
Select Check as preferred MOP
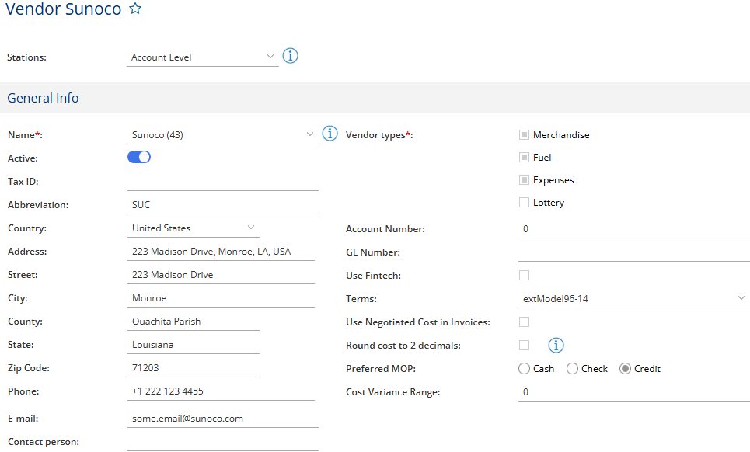[x=572, y=369]
